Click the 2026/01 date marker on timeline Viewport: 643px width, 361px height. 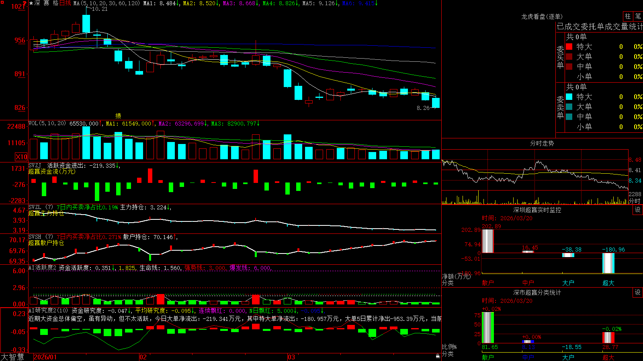(45, 357)
